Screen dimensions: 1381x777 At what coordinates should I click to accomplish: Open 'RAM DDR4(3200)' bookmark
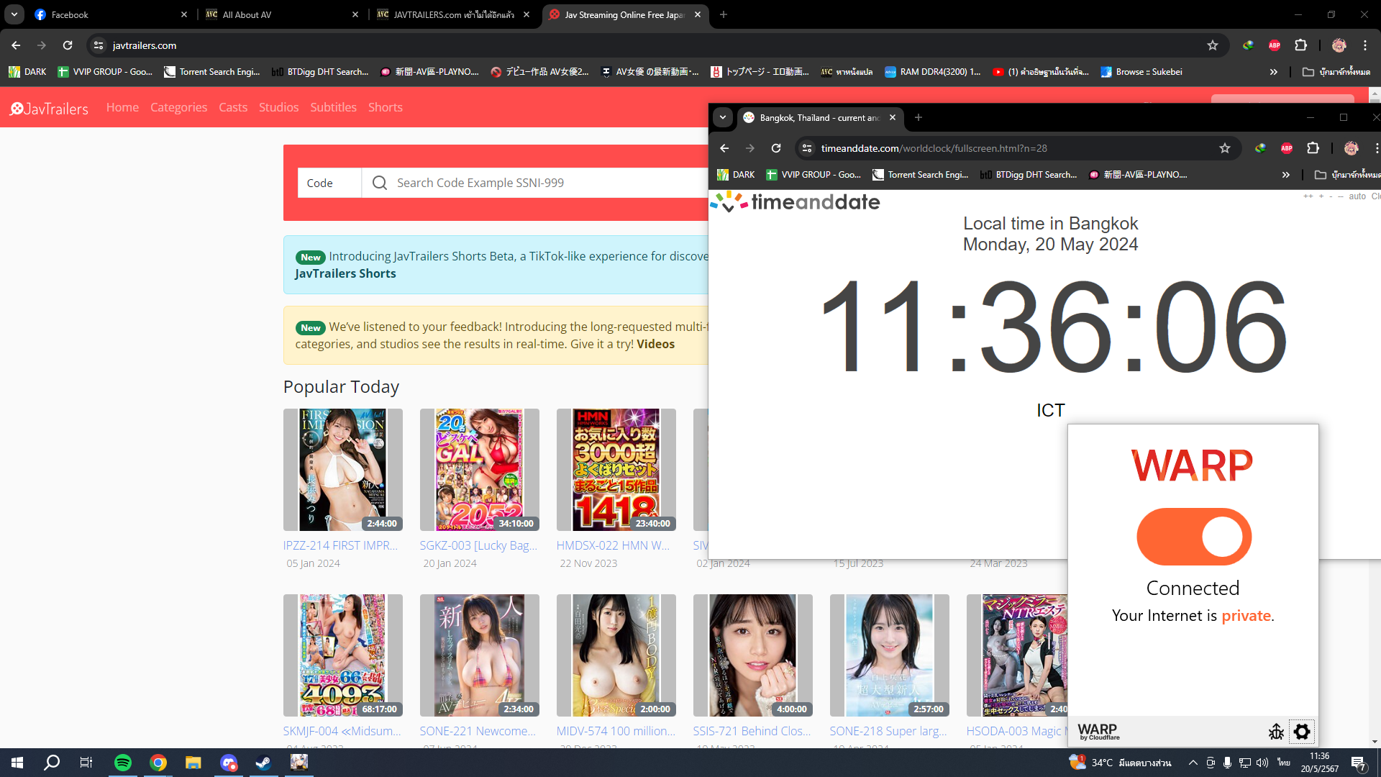point(932,72)
